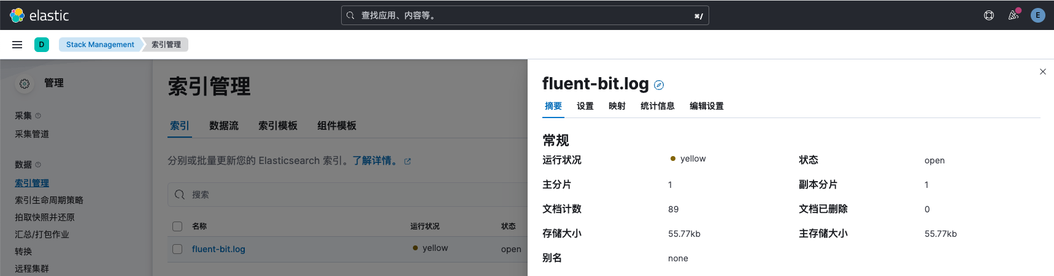The image size is (1054, 276).
Task: Select the fluent-bit.log row checkbox
Action: pos(177,249)
